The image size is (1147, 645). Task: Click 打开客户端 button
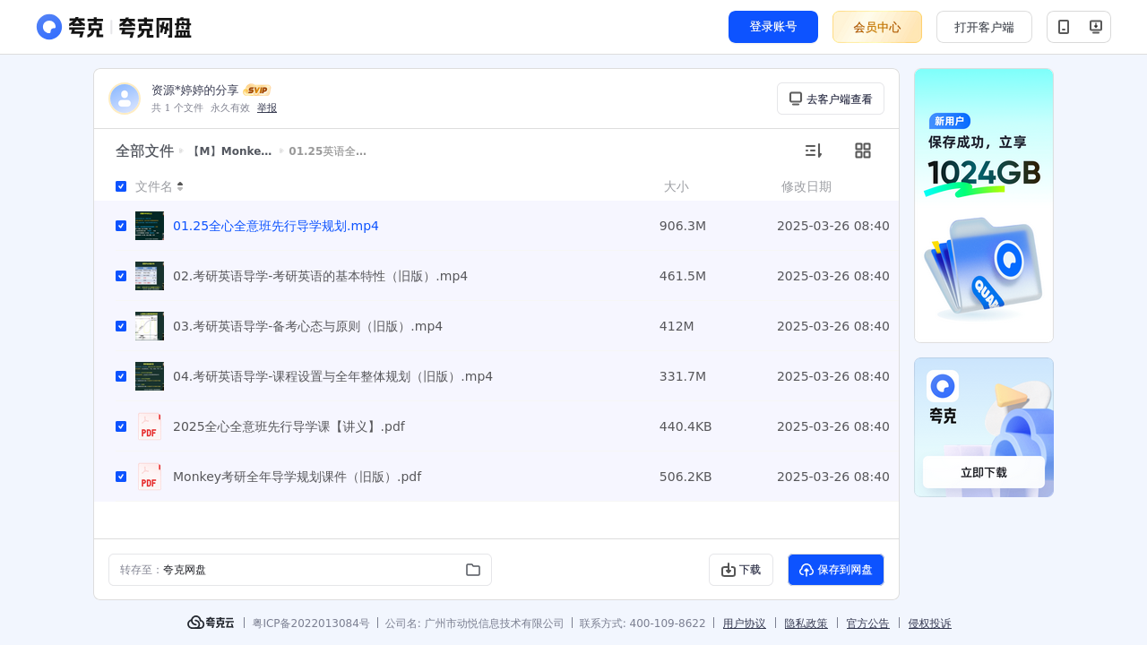click(984, 27)
